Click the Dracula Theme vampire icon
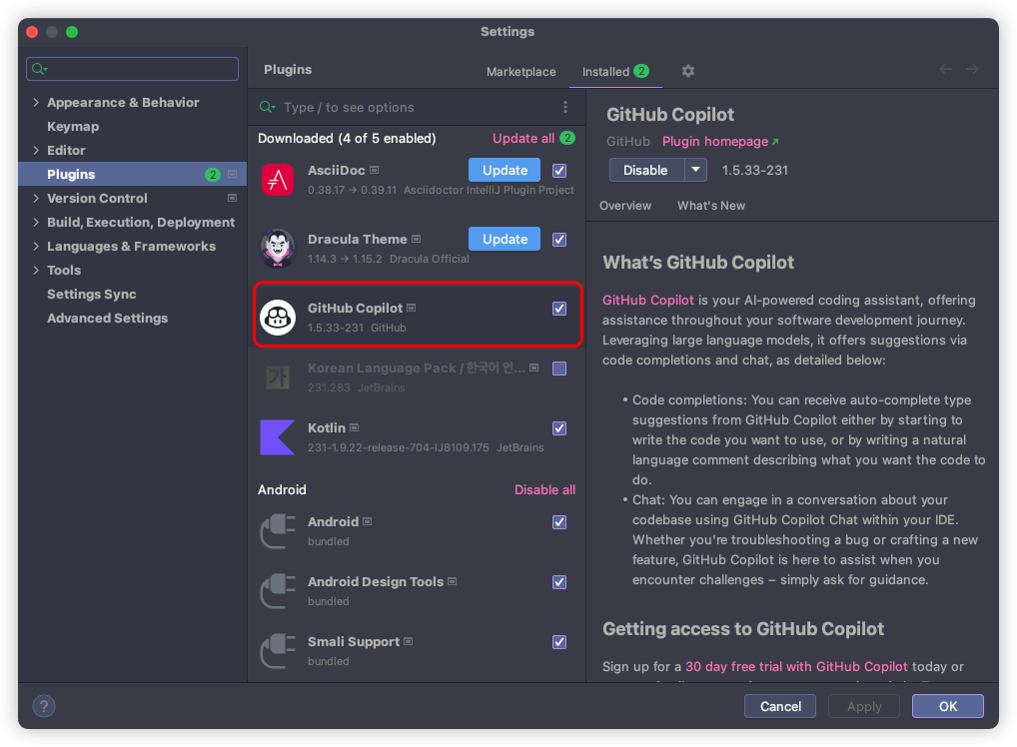Image resolution: width=1017 pixels, height=747 pixels. click(x=278, y=249)
